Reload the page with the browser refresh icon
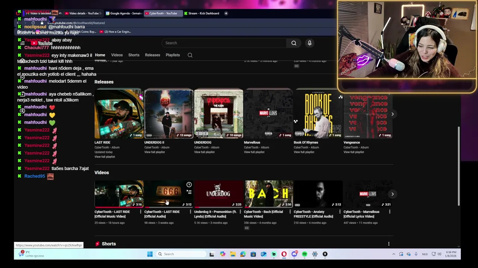 pos(33,23)
